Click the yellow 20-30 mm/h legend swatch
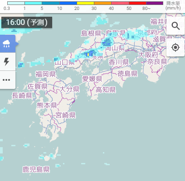This screenshot has width=185, height=181. 85,3
